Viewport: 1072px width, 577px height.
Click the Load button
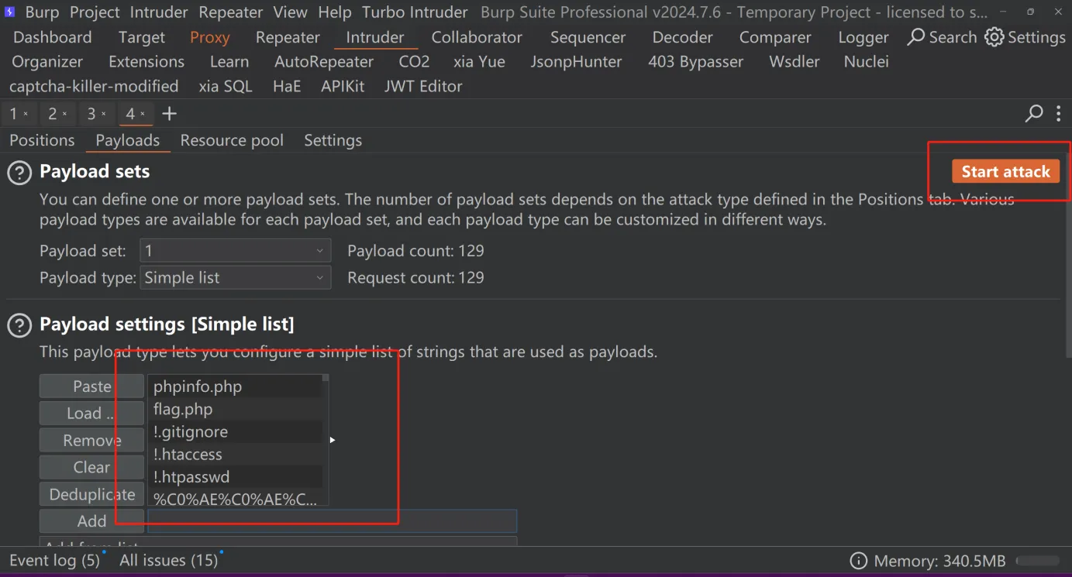[91, 414]
